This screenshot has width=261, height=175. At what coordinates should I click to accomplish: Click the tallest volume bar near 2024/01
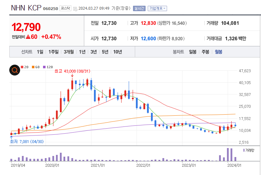228,155
